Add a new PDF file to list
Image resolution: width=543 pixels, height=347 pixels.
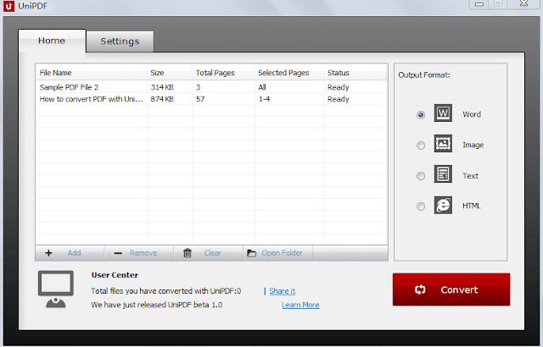point(64,253)
